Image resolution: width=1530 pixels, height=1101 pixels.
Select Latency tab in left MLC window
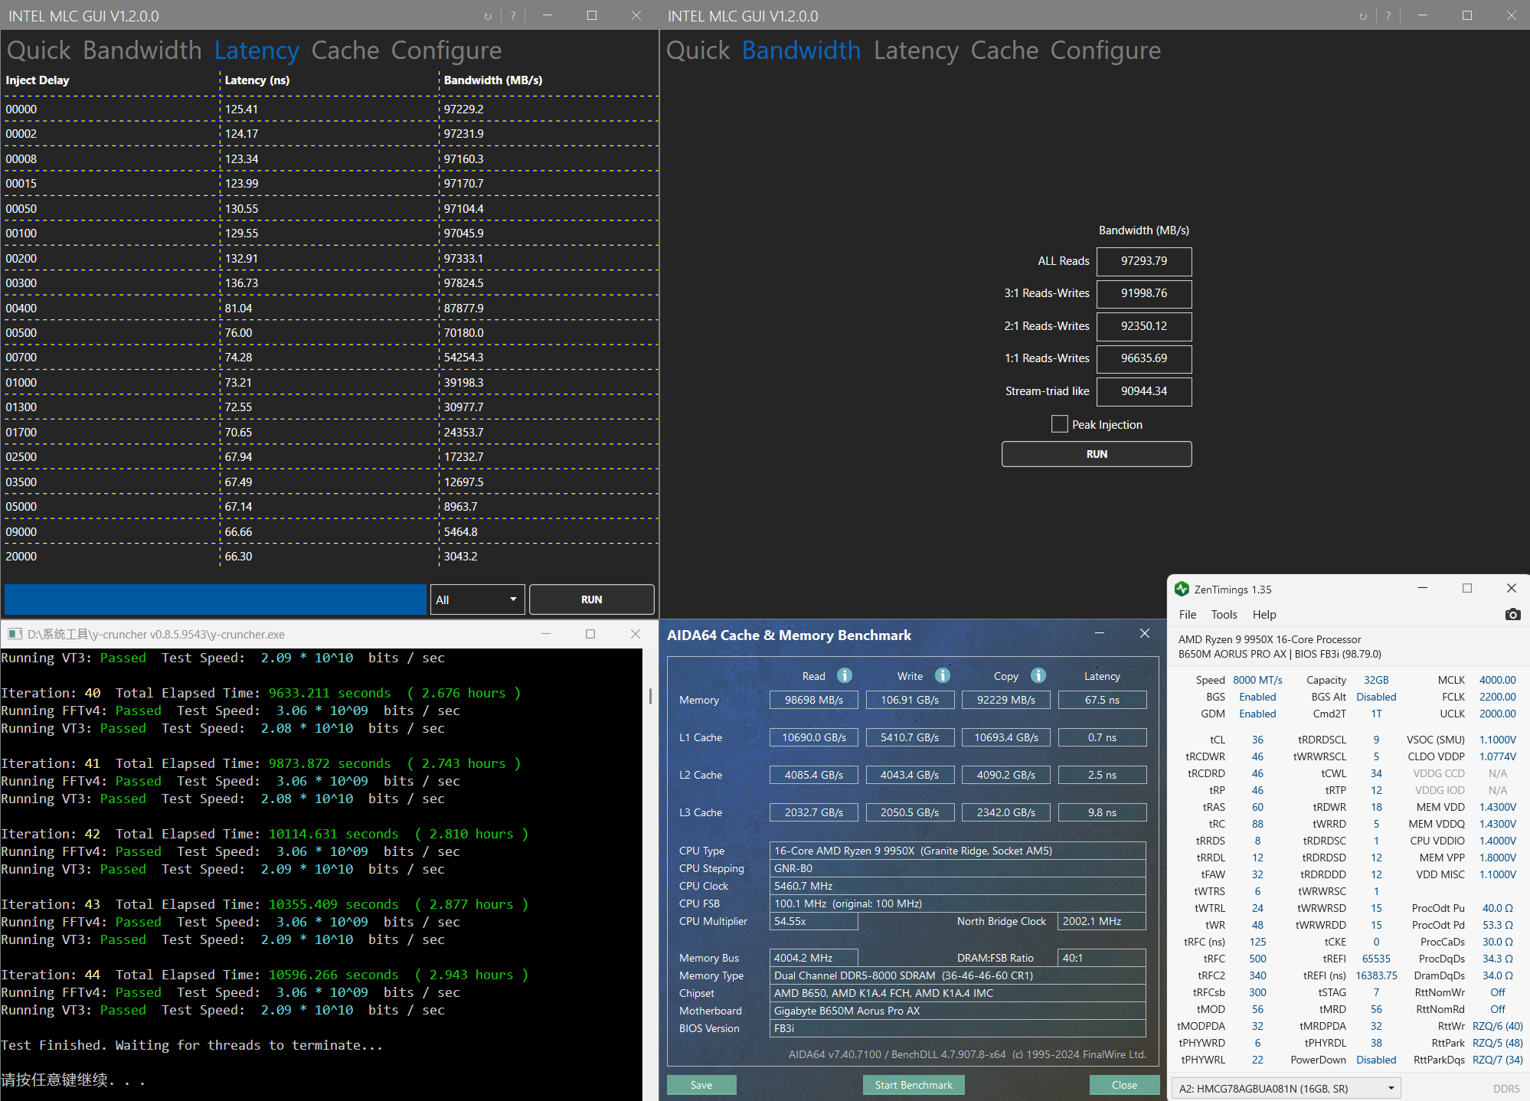257,51
